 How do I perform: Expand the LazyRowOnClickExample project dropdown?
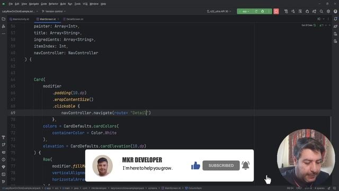(x=20, y=11)
